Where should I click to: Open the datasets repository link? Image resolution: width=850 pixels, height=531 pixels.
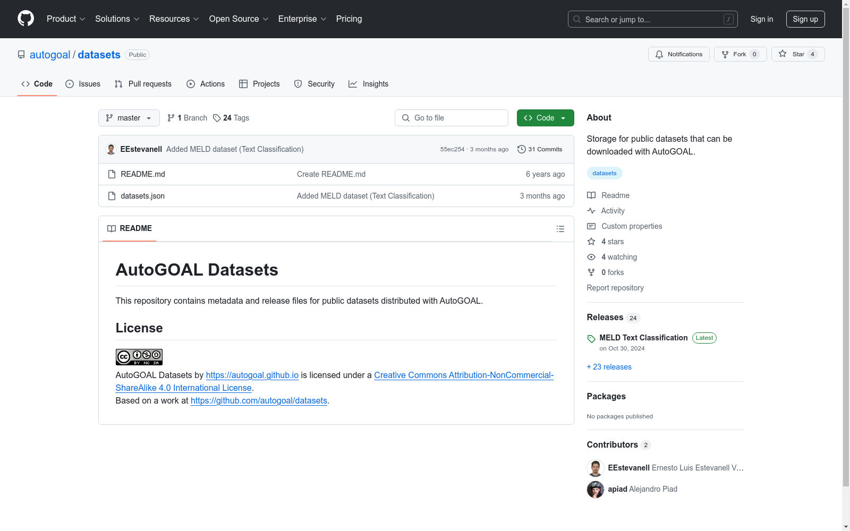99,55
